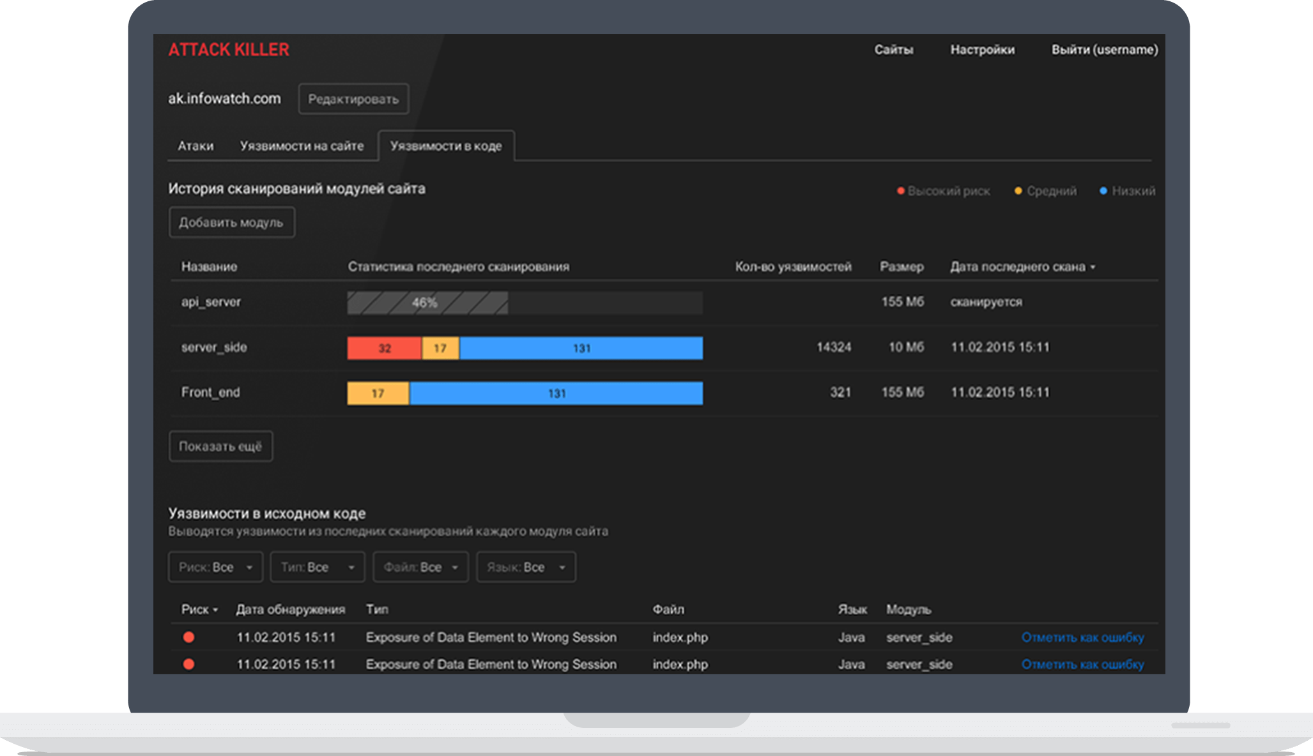Click first row's red risk indicator
Screen dimensions: 1313x756
(x=188, y=637)
